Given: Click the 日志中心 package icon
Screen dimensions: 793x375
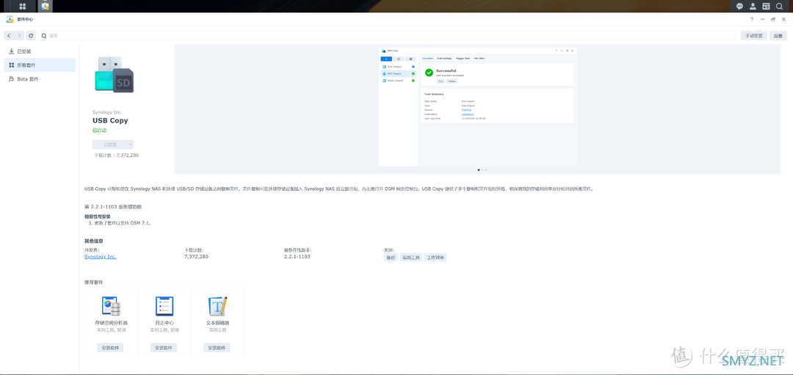Looking at the screenshot, I should pyautogui.click(x=164, y=306).
